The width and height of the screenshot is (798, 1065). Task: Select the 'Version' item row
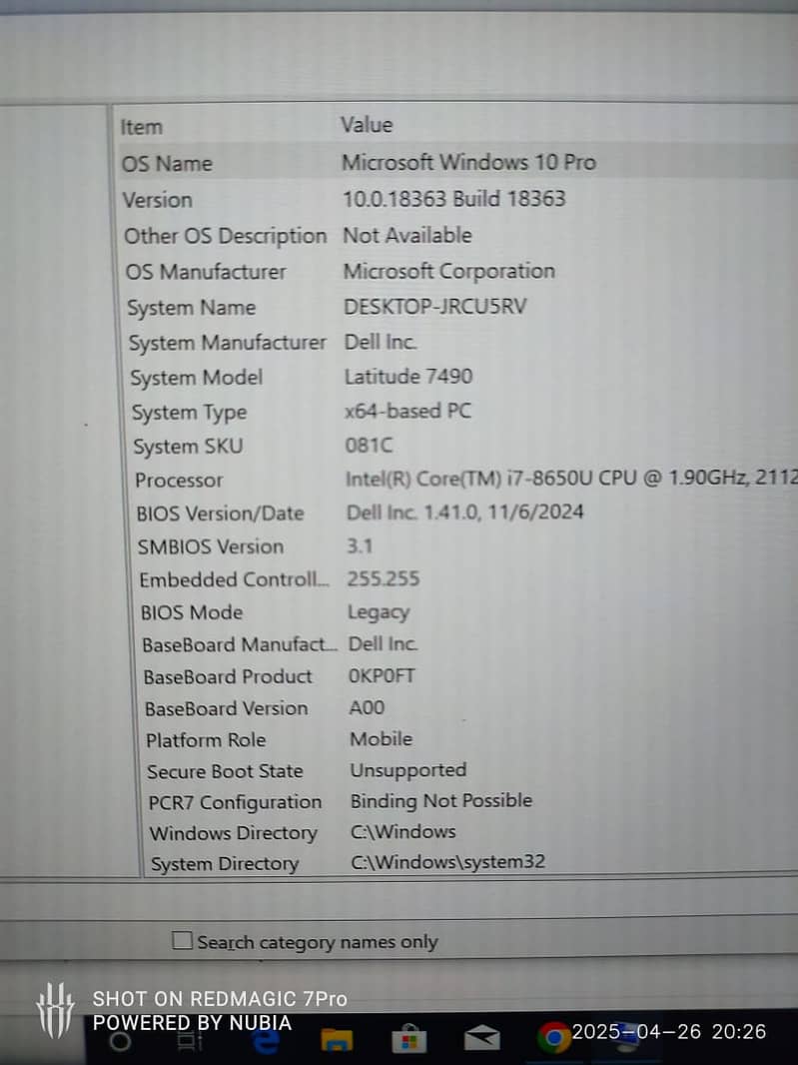(x=158, y=201)
